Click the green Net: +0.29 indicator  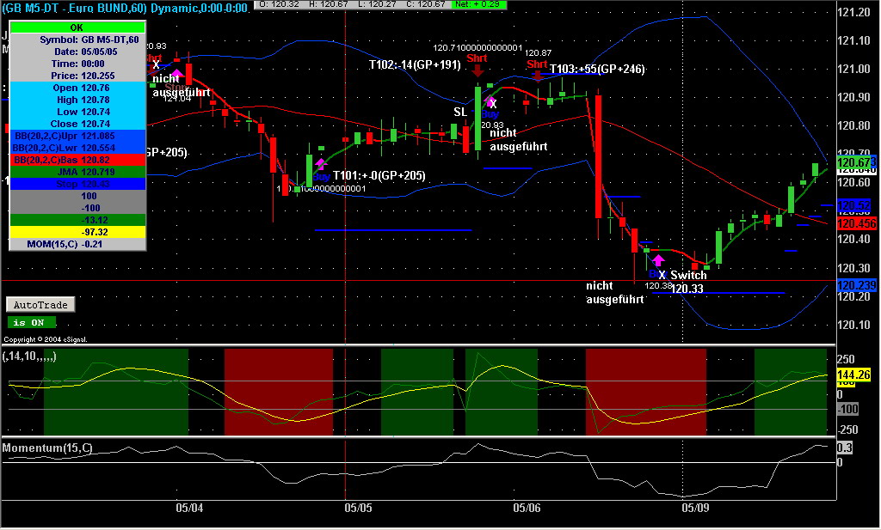tap(478, 4)
